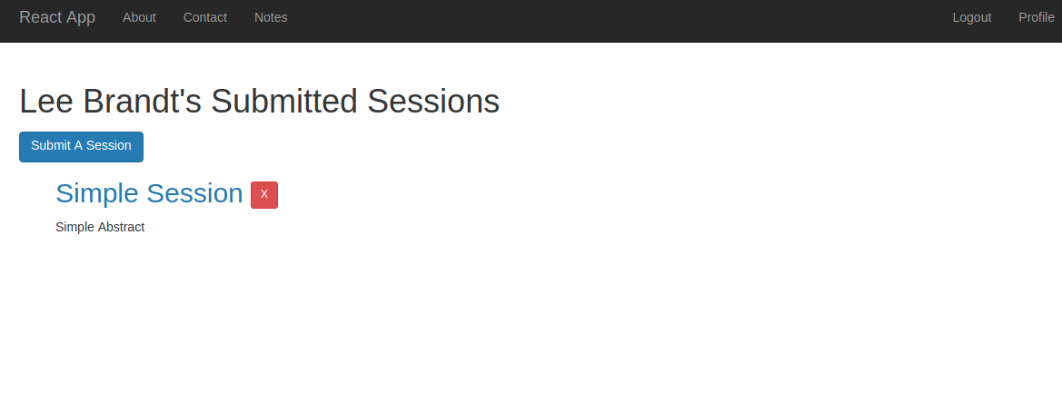Sign out with Logout in navbar
This screenshot has width=1062, height=402.
pyautogui.click(x=971, y=17)
